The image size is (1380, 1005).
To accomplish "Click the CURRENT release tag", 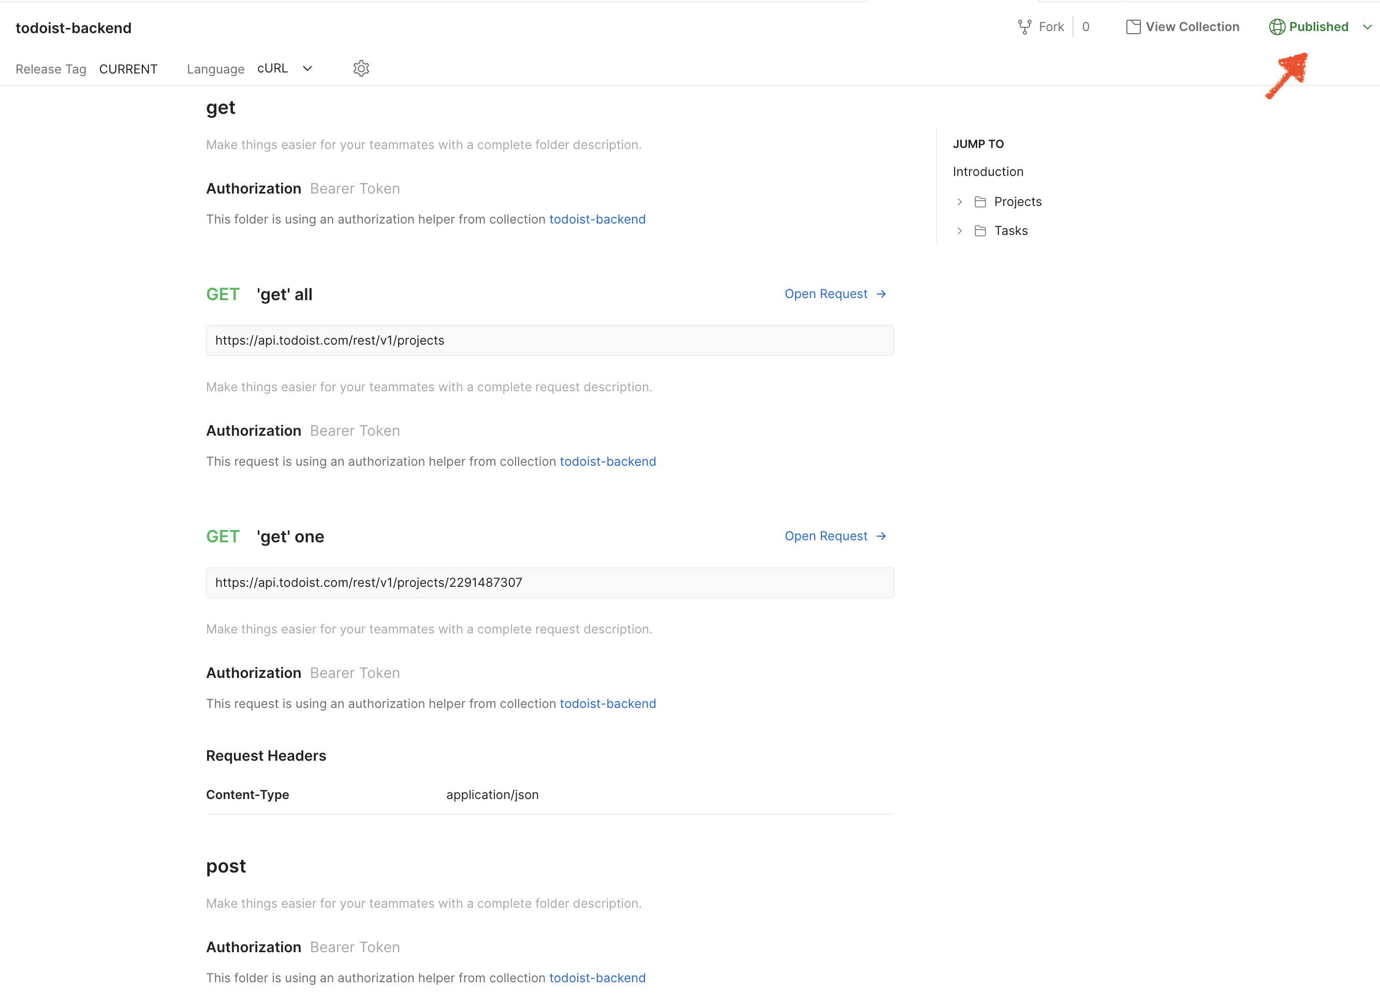I will [x=128, y=69].
